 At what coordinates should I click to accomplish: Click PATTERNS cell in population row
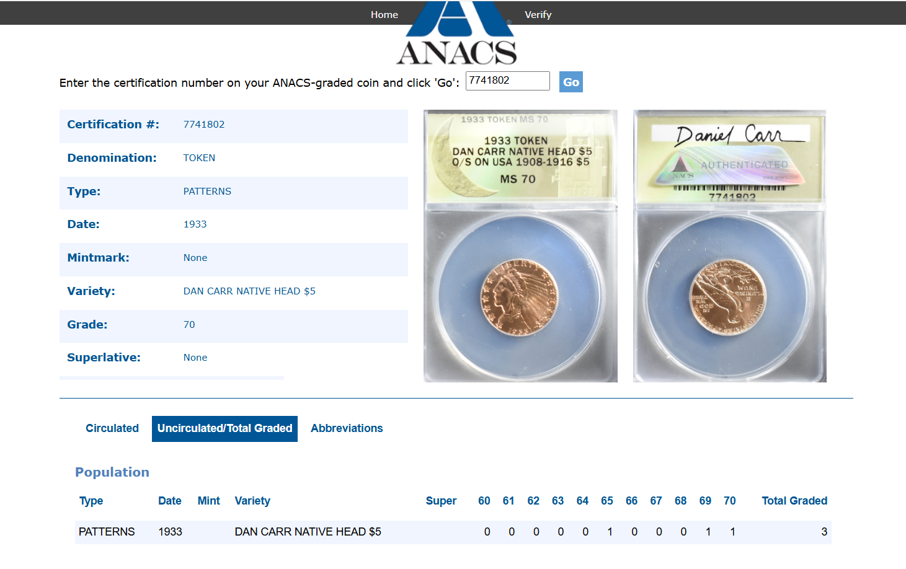[x=107, y=532]
